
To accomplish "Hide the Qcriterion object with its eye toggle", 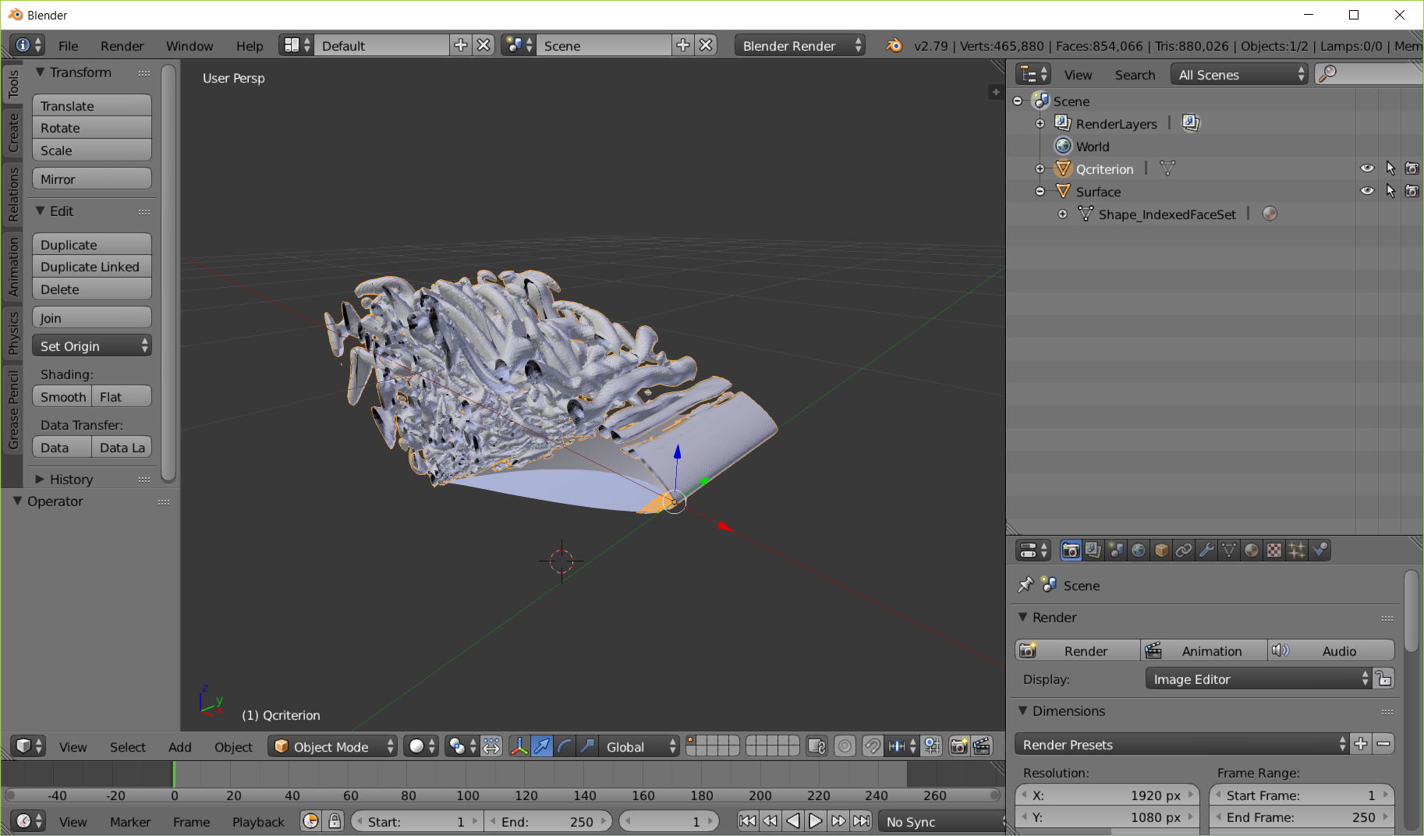I will point(1367,168).
